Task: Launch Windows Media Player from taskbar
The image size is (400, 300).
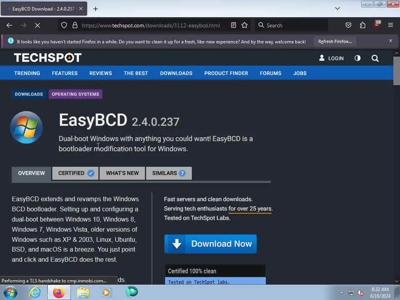Action: pyautogui.click(x=107, y=292)
